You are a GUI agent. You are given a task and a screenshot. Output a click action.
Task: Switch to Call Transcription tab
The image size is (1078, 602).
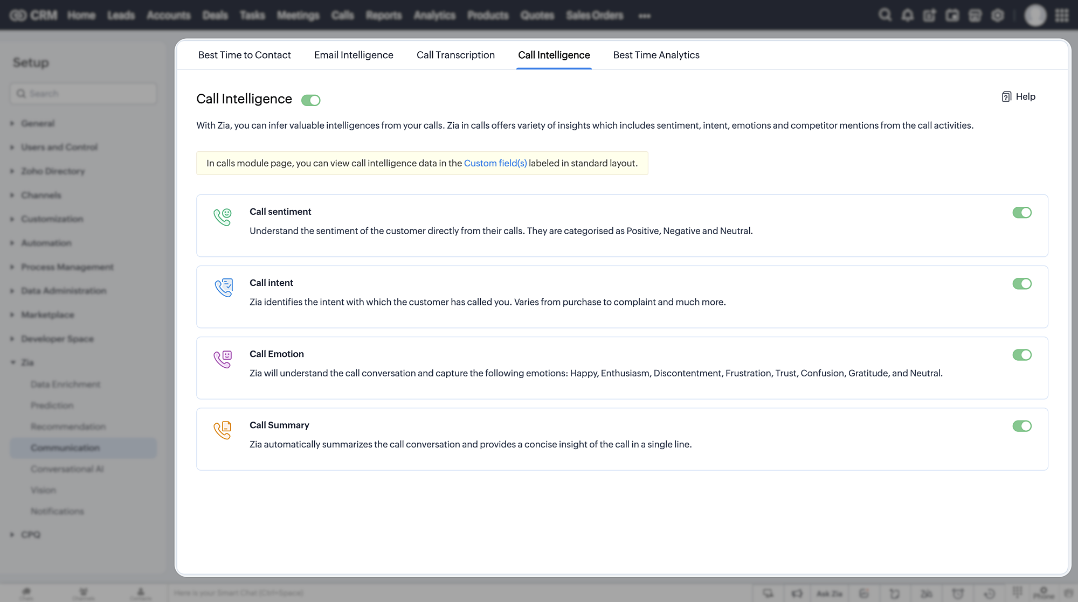tap(455, 55)
